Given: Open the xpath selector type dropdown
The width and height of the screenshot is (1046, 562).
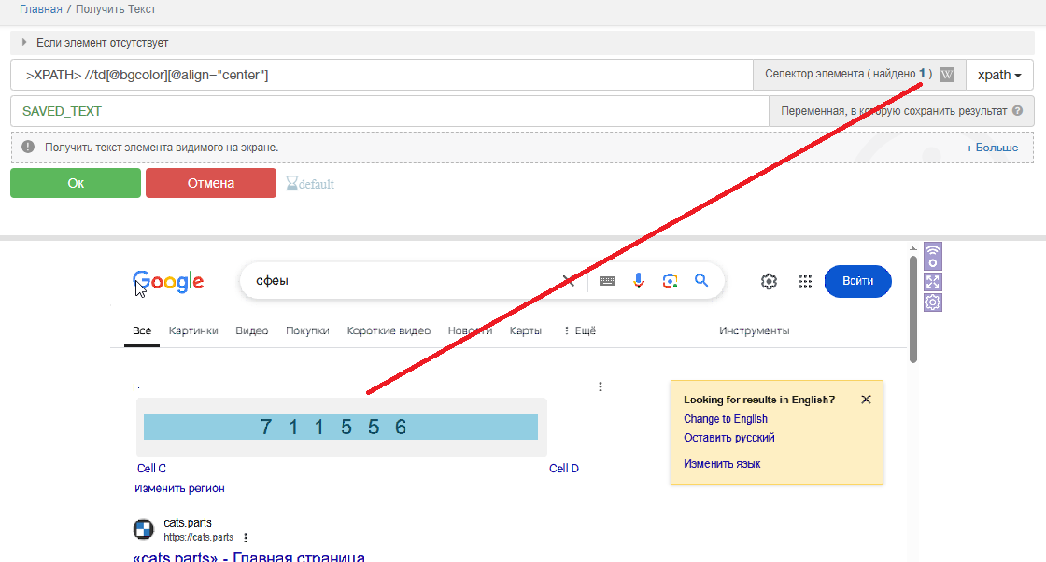Looking at the screenshot, I should (998, 75).
